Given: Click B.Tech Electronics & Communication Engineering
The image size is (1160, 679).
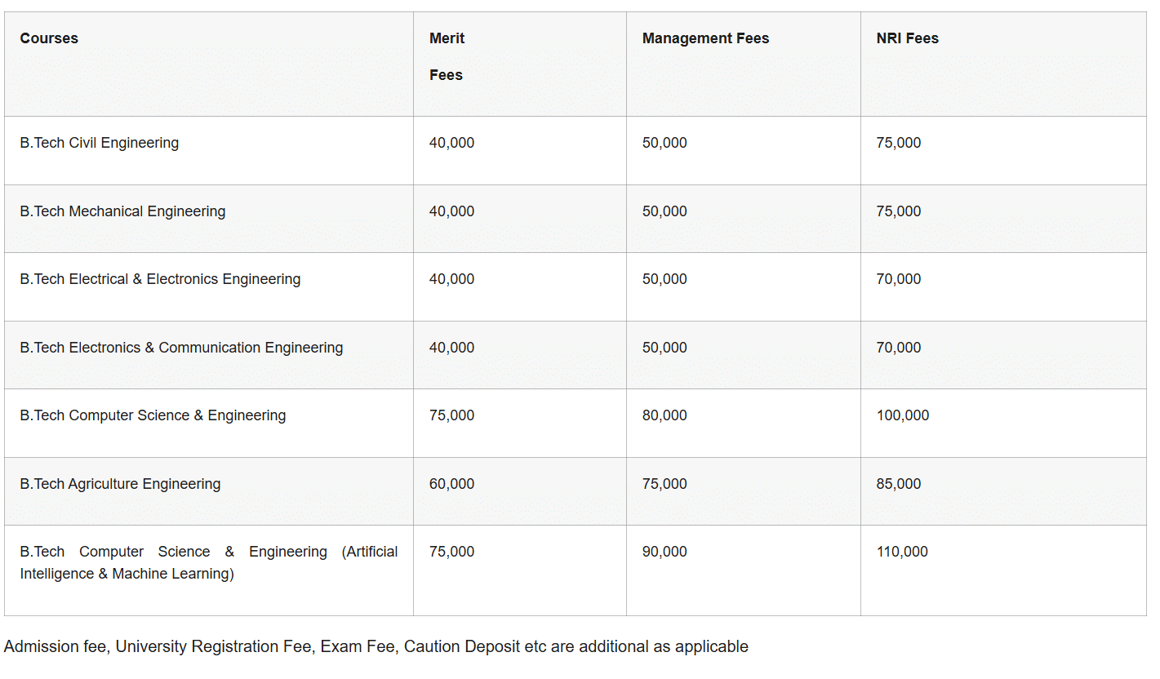Looking at the screenshot, I should [x=181, y=348].
